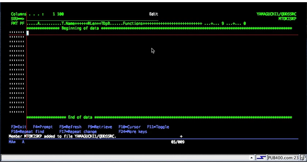Click the first editable source line cursor
307x164 pixels.
point(28,33)
